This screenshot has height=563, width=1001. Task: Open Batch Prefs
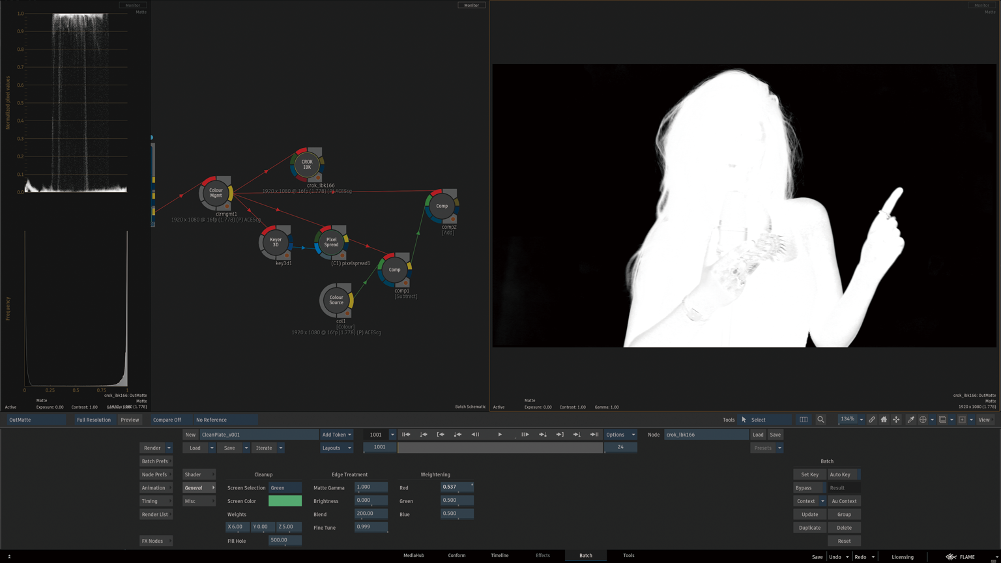point(155,461)
